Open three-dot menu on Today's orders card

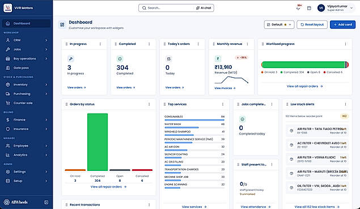[x=198, y=44]
